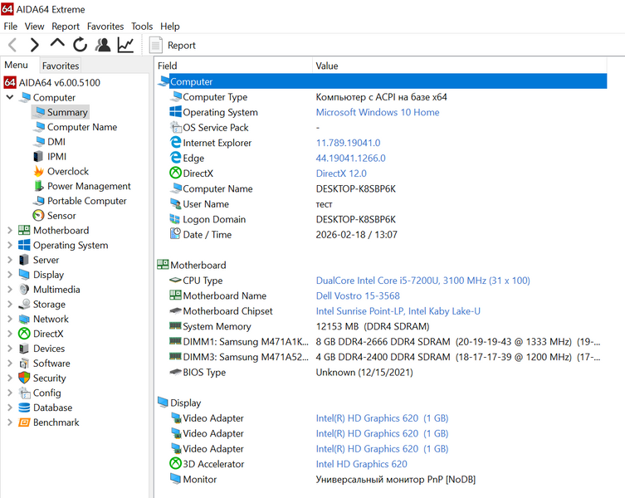
Task: Expand the Display tree node
Action: 10,275
